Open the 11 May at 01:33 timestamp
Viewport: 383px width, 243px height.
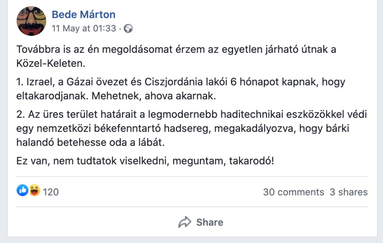click(x=84, y=28)
